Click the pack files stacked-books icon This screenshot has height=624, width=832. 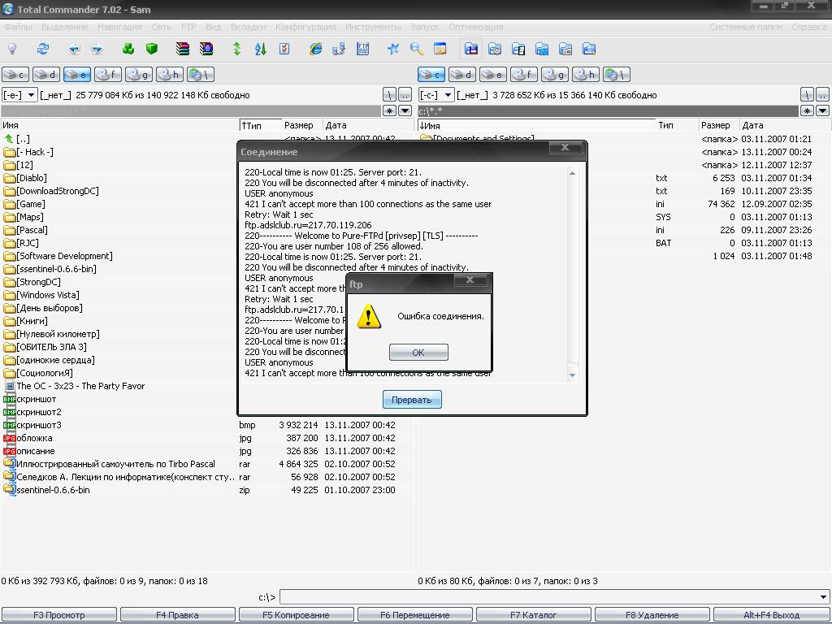[183, 50]
